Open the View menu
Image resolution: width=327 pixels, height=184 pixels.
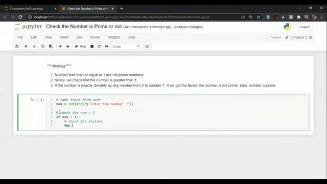pos(48,37)
